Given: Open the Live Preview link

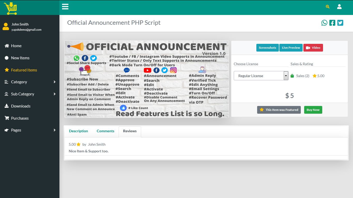Looking at the screenshot, I should 291,48.
